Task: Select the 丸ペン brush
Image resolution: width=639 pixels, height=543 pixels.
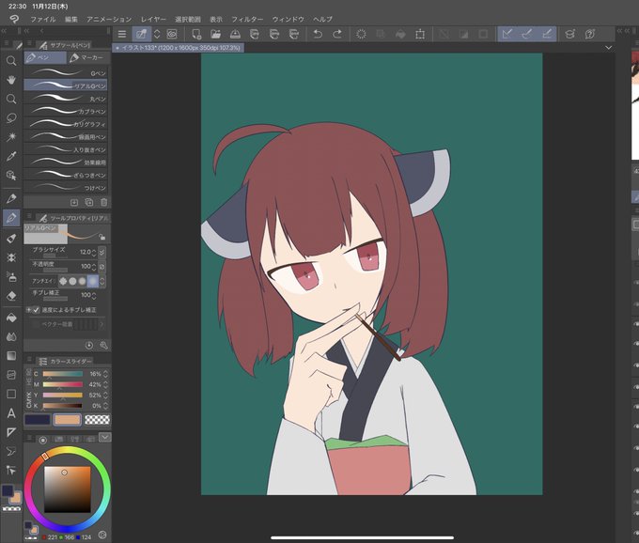Action: 66,99
